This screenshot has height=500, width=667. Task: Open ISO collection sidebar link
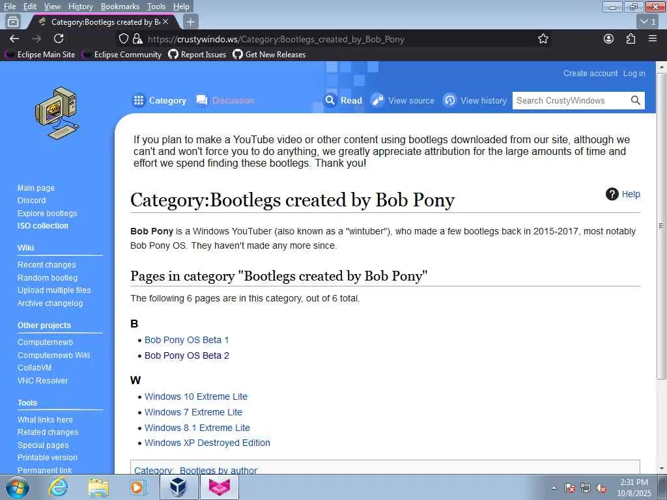42,226
